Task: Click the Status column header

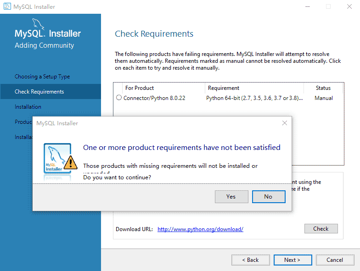Action: pos(323,88)
